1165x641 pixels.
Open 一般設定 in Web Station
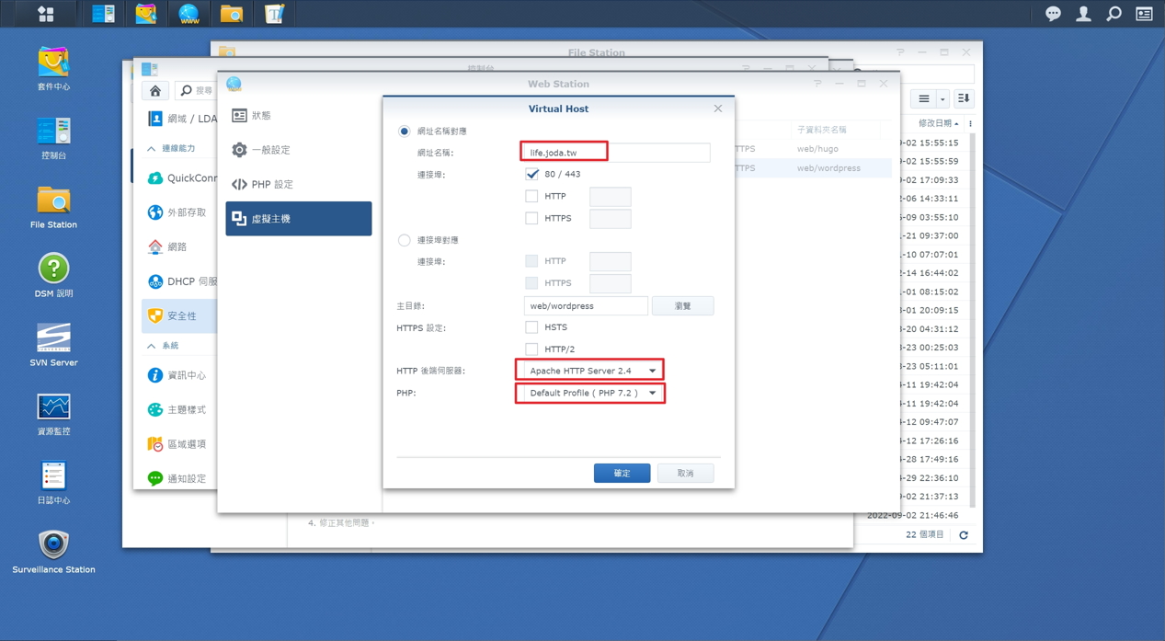coord(299,150)
